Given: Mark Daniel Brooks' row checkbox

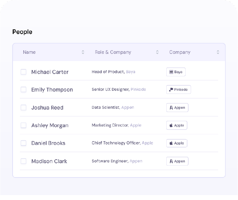Looking at the screenshot, I should coord(24,143).
